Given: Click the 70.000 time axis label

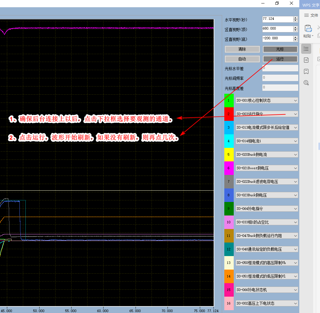Looking at the screenshot, I should pyautogui.click(x=167, y=311).
